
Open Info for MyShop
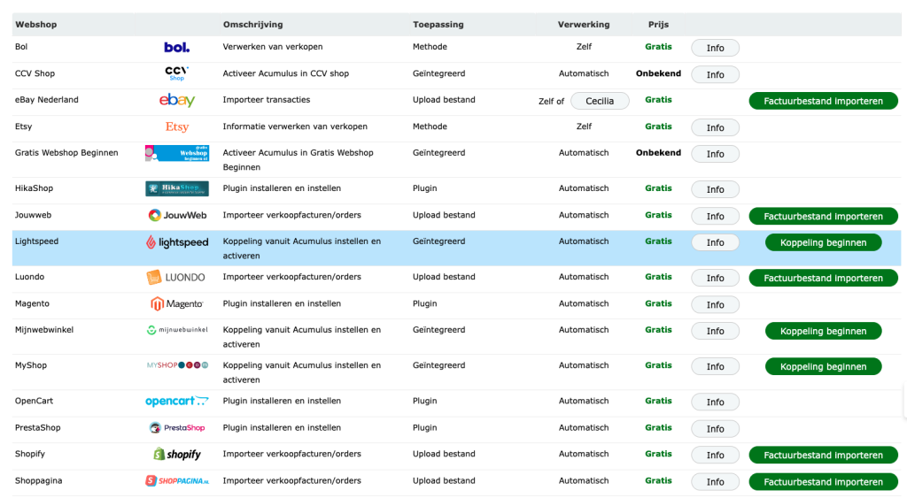point(715,366)
